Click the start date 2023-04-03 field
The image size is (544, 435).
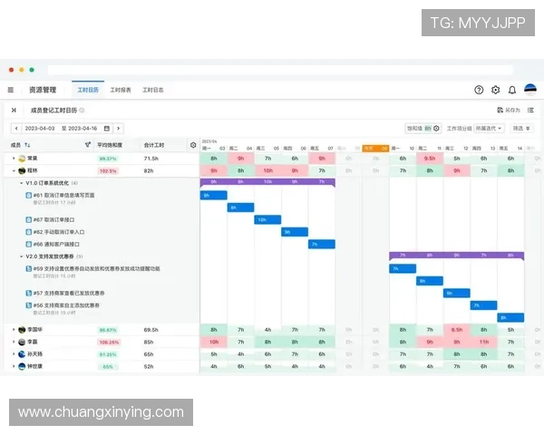click(40, 129)
